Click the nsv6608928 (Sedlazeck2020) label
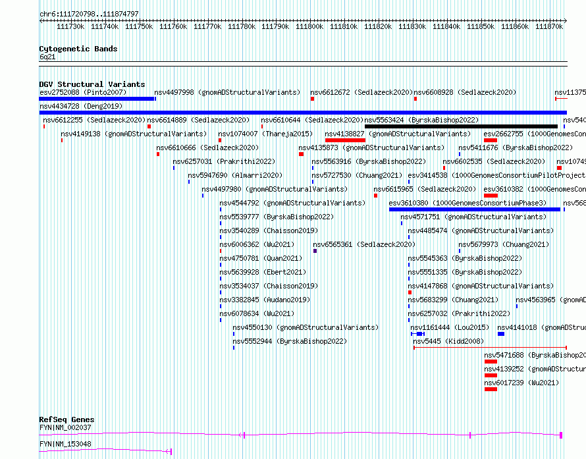 pyautogui.click(x=465, y=92)
